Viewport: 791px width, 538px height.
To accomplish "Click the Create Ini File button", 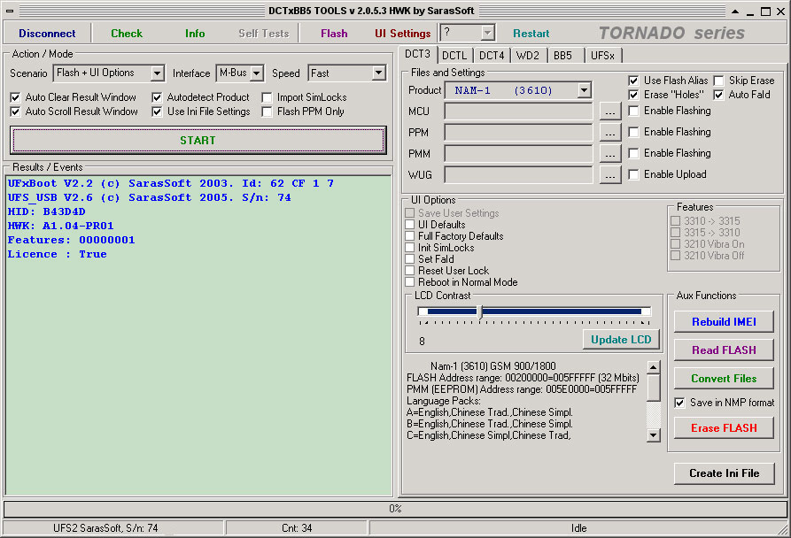I will [724, 473].
